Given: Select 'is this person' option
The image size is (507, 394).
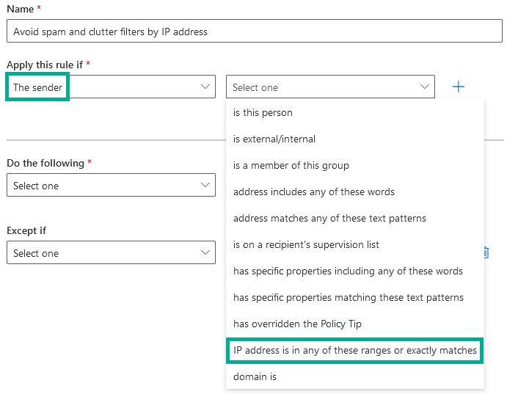Looking at the screenshot, I should click(x=263, y=113).
